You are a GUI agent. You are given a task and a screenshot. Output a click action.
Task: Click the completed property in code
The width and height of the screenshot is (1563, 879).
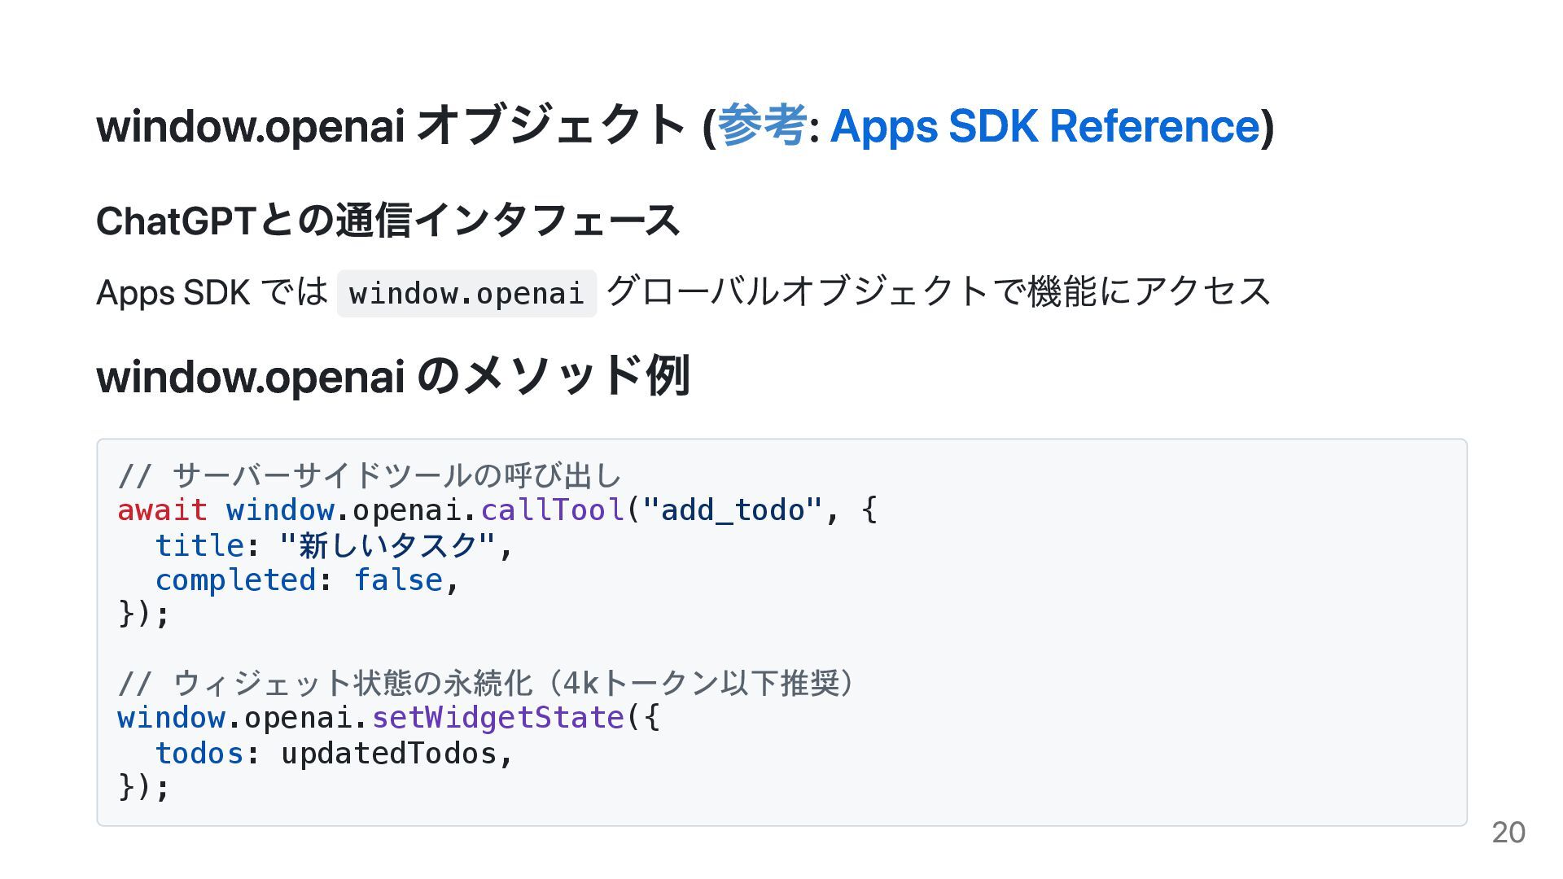235,580
